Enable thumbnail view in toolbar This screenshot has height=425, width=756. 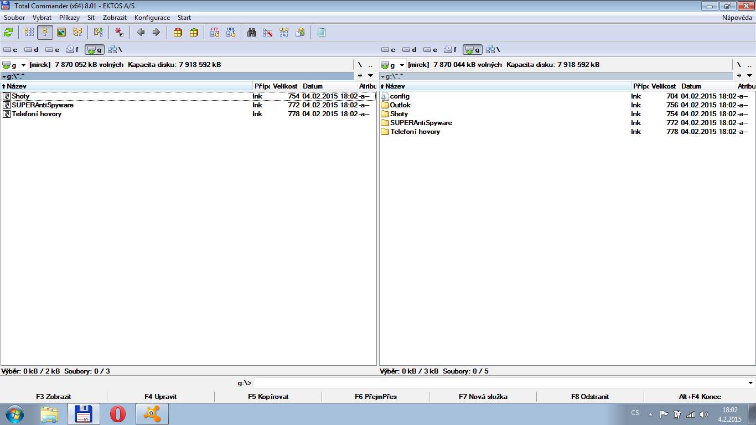coord(61,32)
